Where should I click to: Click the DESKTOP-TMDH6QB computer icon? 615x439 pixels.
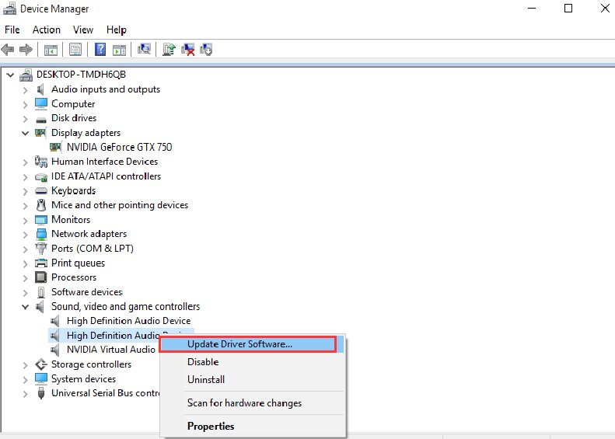26,75
